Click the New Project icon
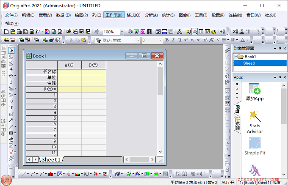 tap(6, 32)
